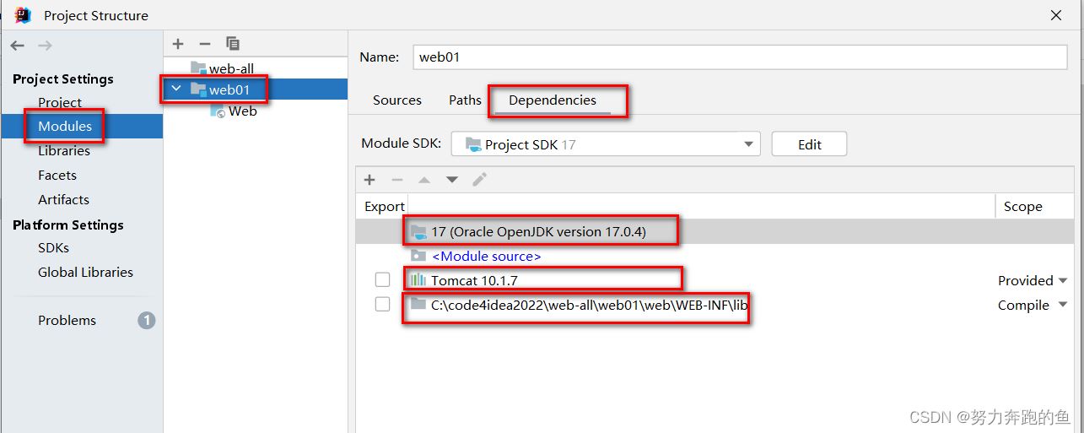Switch to the Paths tab
The height and width of the screenshot is (433, 1084).
point(465,100)
